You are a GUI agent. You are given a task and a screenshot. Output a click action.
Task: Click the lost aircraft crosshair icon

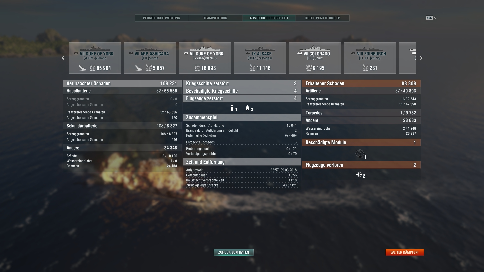pyautogui.click(x=359, y=175)
